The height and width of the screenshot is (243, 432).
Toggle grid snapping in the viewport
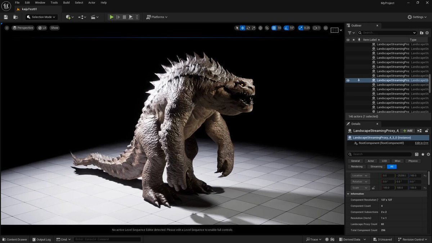[274, 28]
